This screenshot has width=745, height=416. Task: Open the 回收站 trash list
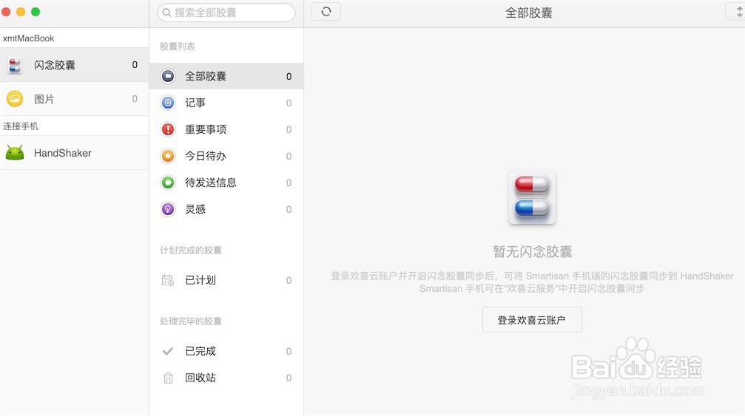226,378
